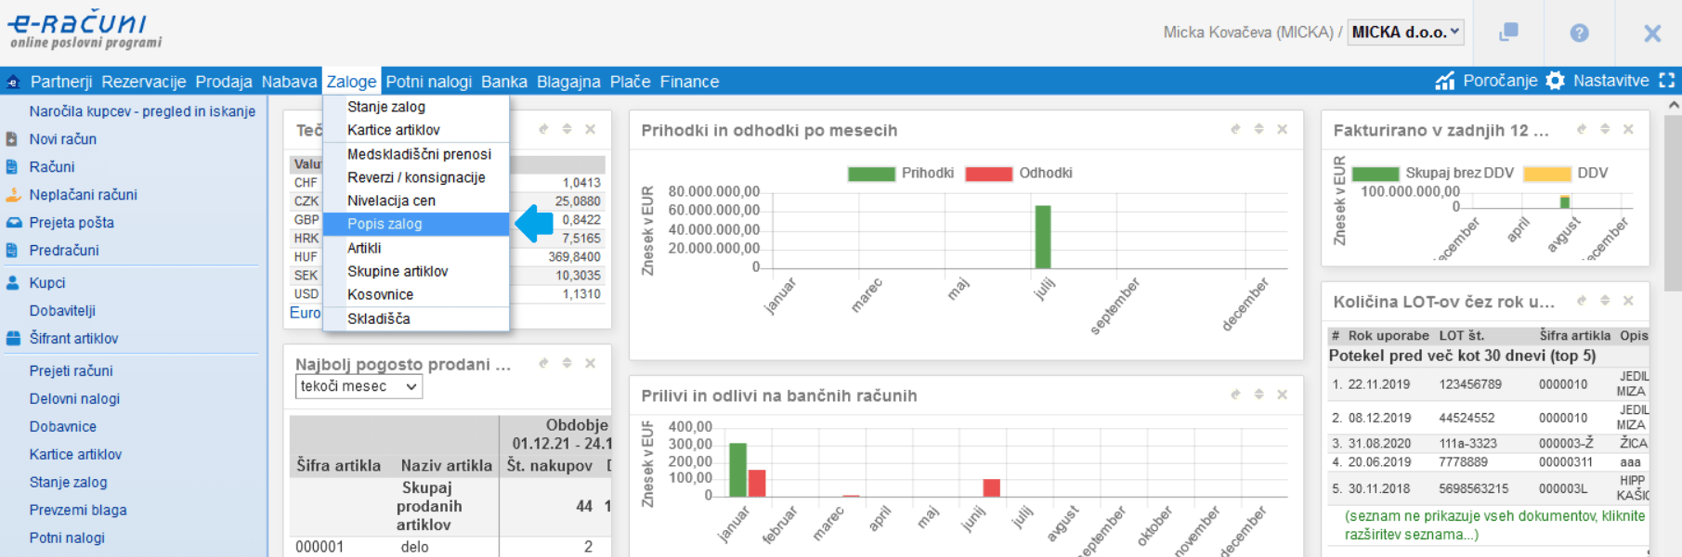Open the MICKA d.o.o. company dropdown
Image resolution: width=1682 pixels, height=557 pixels.
click(1405, 32)
